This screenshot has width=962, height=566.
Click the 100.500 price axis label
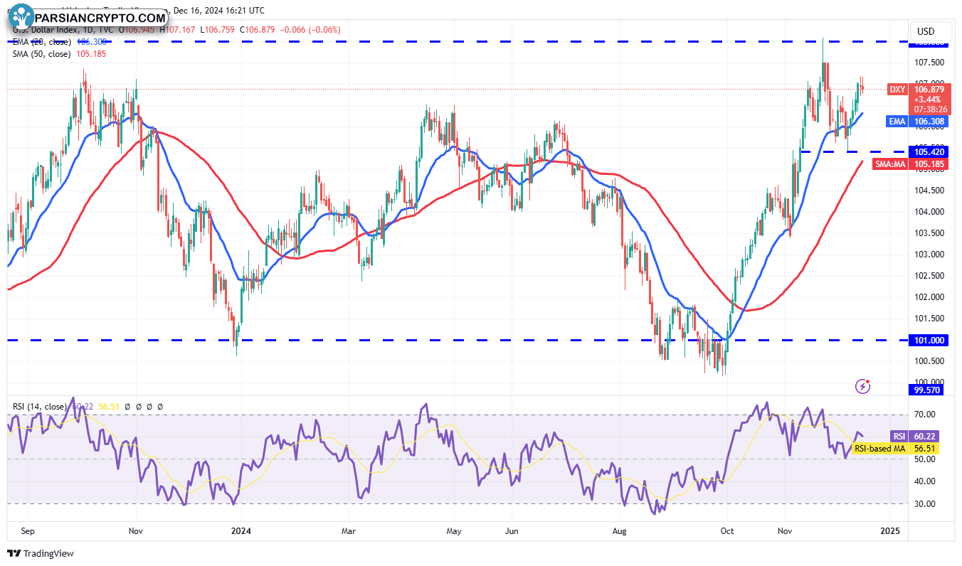(930, 361)
